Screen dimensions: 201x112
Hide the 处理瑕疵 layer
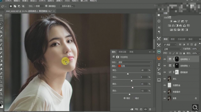coord(165,85)
